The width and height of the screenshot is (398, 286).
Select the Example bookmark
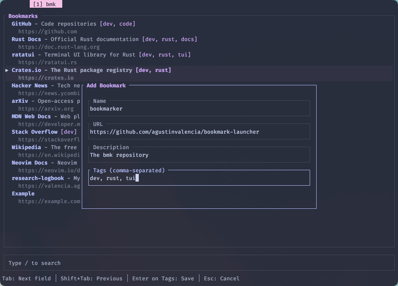(23, 194)
